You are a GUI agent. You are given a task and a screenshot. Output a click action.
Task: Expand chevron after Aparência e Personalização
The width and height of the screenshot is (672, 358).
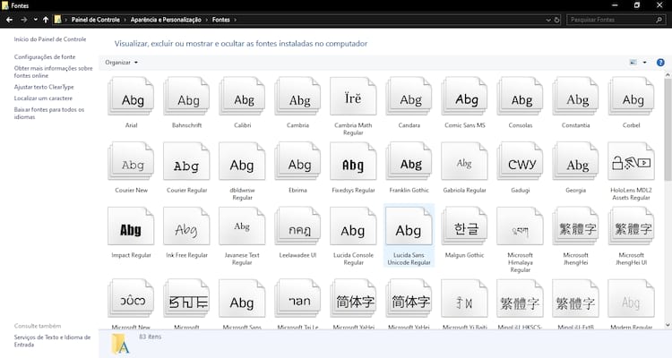(x=207, y=20)
